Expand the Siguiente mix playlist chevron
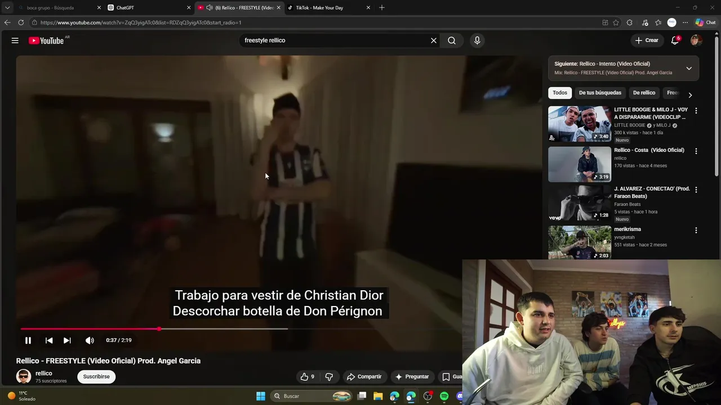This screenshot has width=721, height=405. click(x=689, y=69)
